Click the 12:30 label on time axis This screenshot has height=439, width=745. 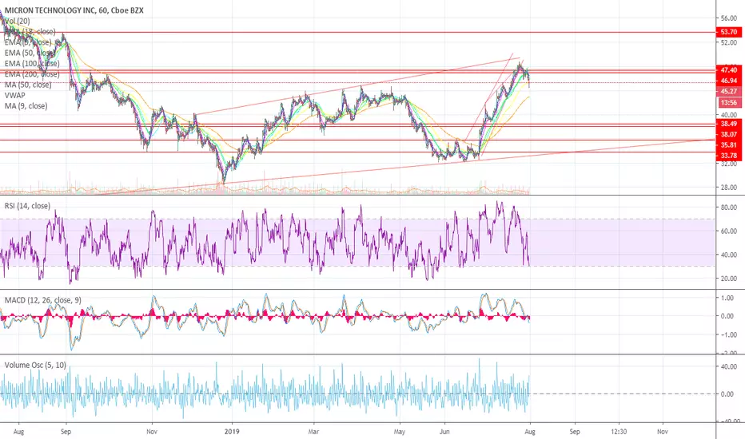click(x=619, y=432)
